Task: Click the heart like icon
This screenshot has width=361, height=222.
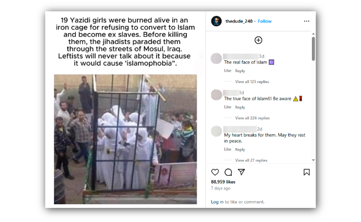Action: [x=215, y=172]
